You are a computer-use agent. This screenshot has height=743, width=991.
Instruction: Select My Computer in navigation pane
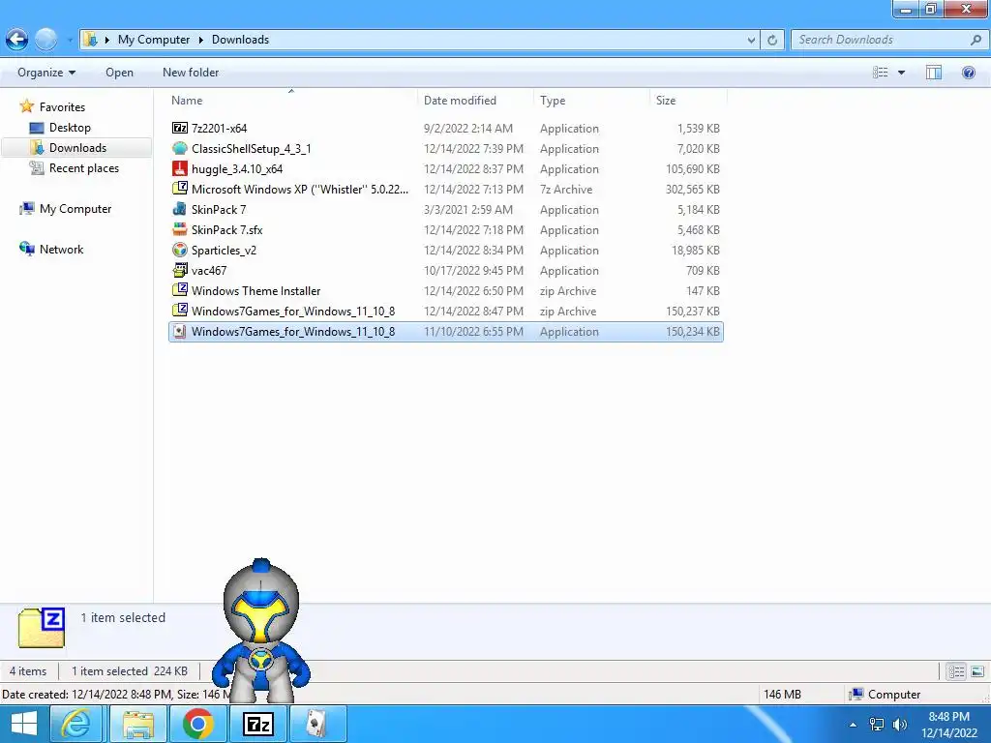pyautogui.click(x=75, y=209)
